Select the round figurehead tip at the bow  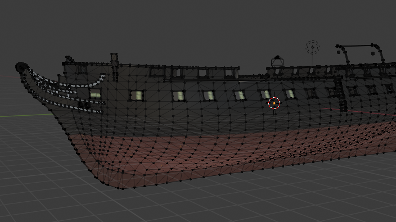(x=21, y=67)
